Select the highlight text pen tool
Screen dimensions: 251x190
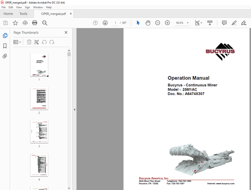click(x=234, y=23)
